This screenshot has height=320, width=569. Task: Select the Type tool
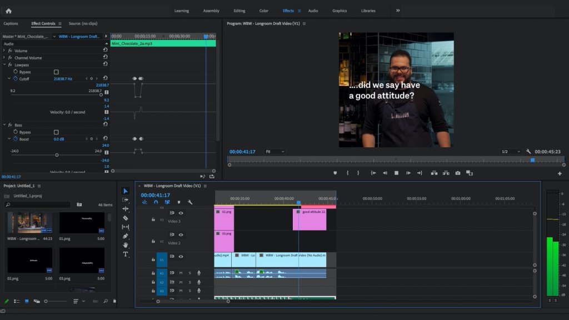click(x=125, y=254)
